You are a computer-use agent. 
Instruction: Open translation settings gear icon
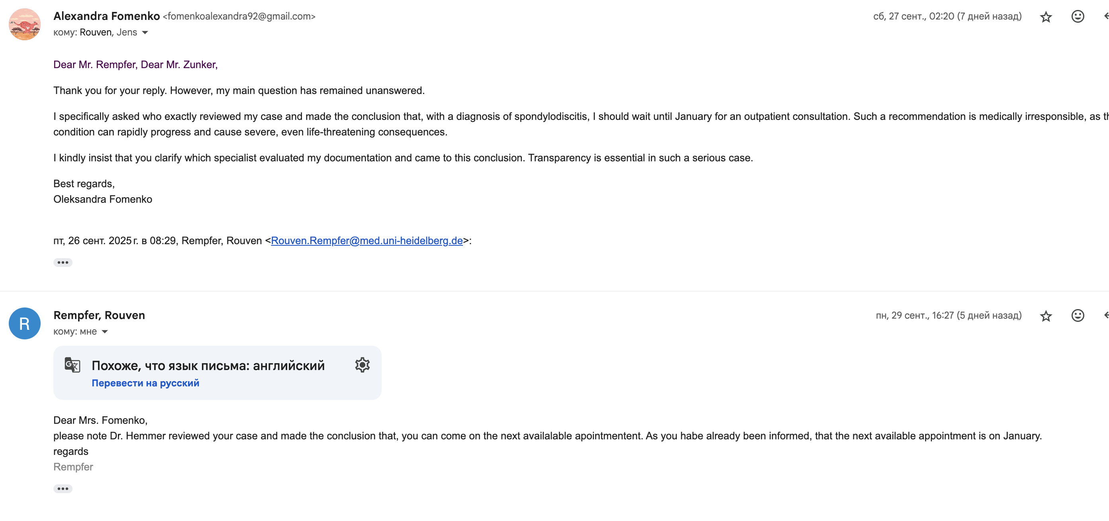(x=362, y=365)
